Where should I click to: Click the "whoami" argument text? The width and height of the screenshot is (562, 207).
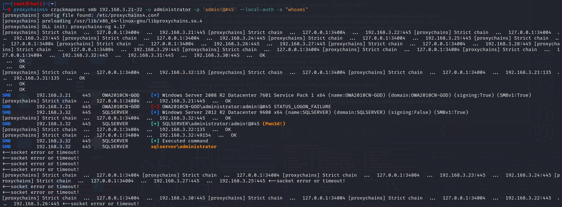pyautogui.click(x=296, y=10)
